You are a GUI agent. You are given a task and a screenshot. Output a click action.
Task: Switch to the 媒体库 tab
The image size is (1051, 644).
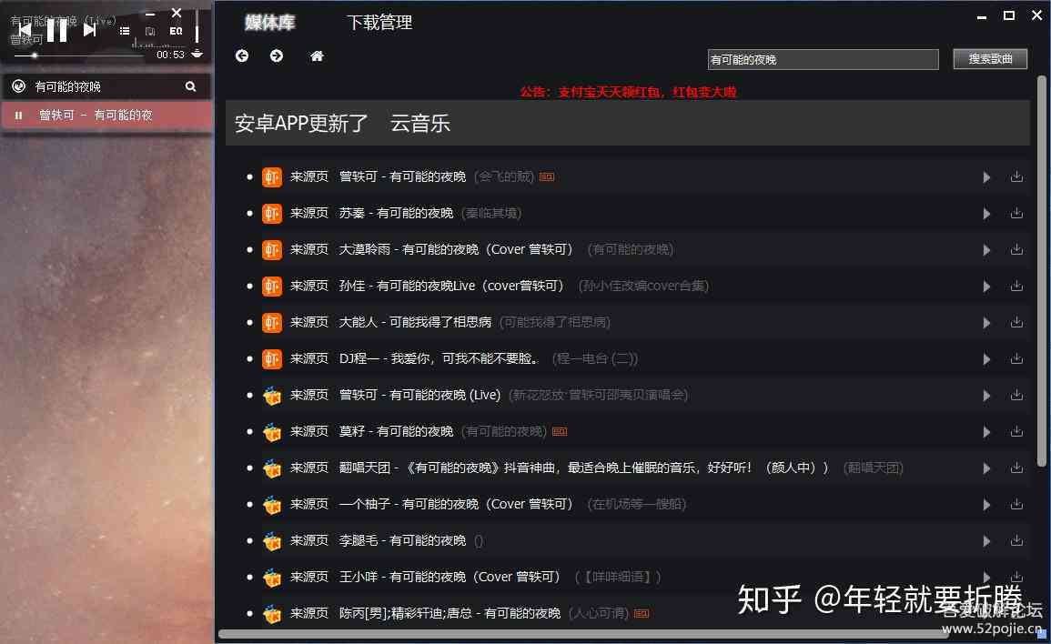coord(269,23)
